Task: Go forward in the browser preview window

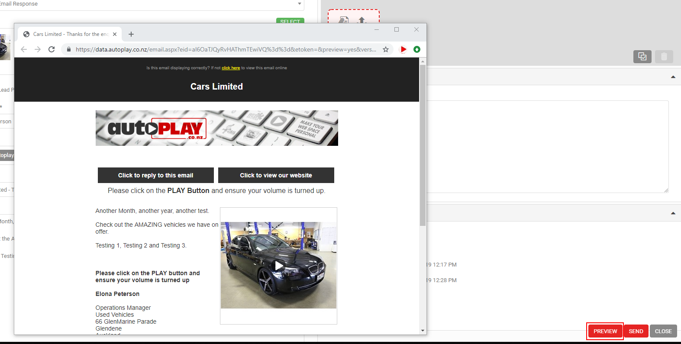Action: (38, 49)
